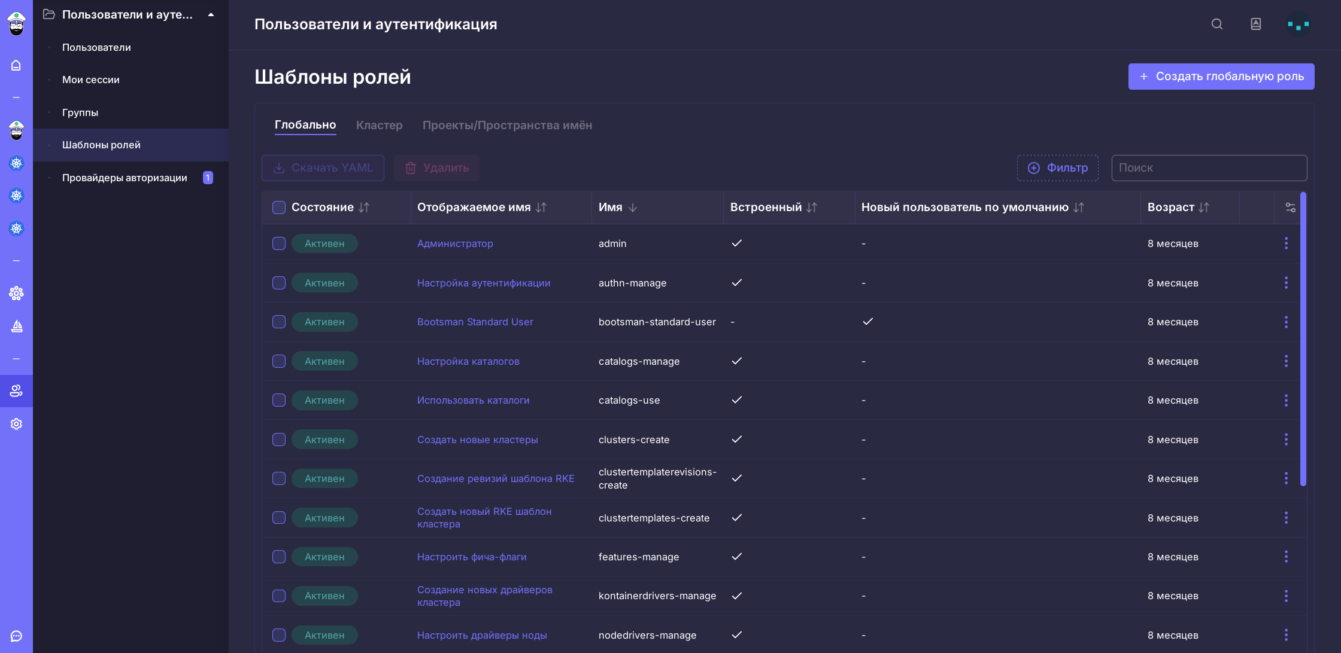The image size is (1341, 653).
Task: Open the three-dot menu for clusters-create row
Action: (x=1286, y=440)
